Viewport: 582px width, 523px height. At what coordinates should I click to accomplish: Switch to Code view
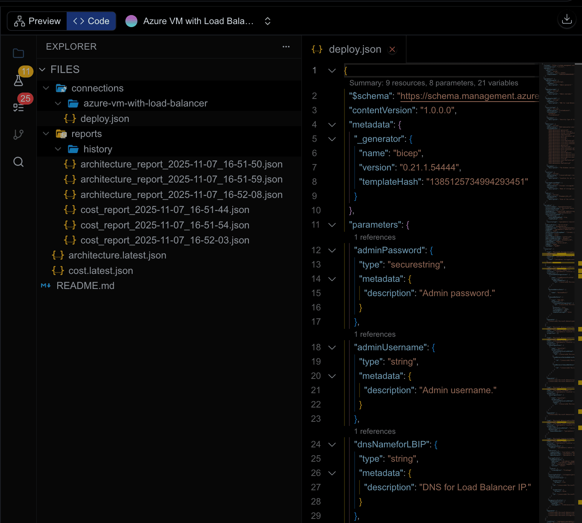click(x=91, y=21)
